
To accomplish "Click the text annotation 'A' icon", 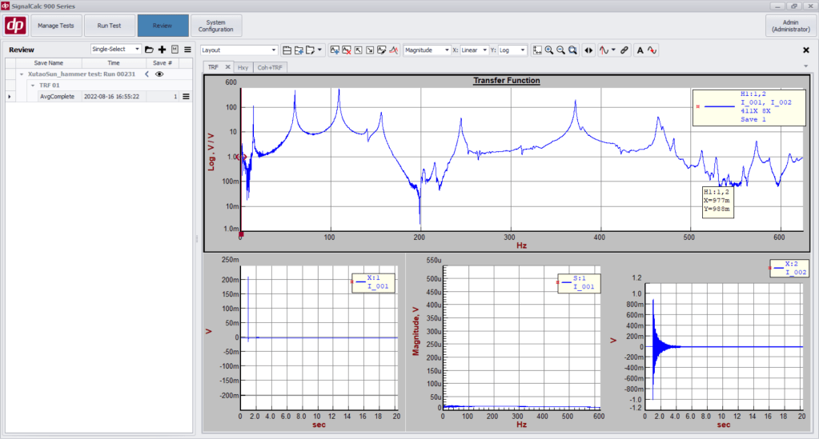I will tap(640, 50).
